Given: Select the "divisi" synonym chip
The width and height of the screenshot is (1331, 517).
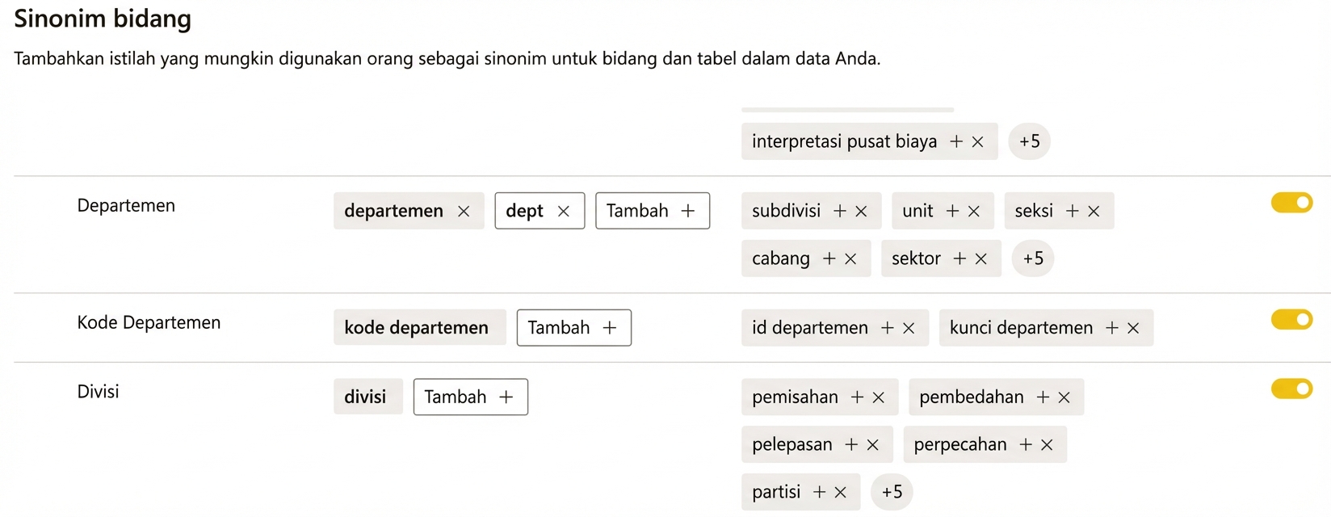Looking at the screenshot, I should click(367, 397).
